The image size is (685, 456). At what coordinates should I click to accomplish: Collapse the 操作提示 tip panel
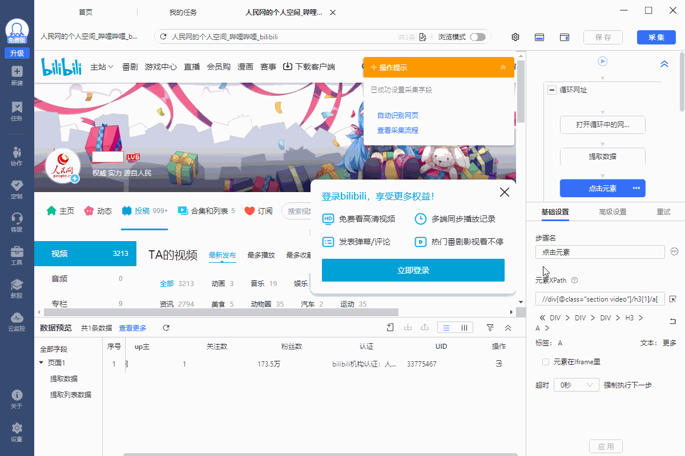tap(503, 67)
